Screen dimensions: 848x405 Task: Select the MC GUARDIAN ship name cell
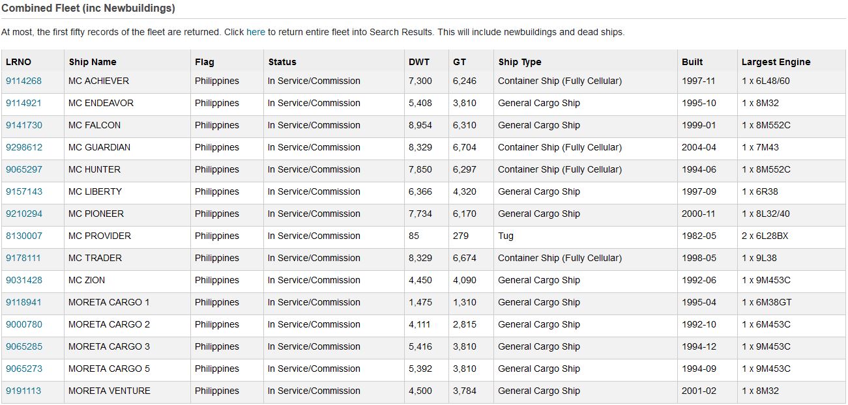pyautogui.click(x=127, y=147)
